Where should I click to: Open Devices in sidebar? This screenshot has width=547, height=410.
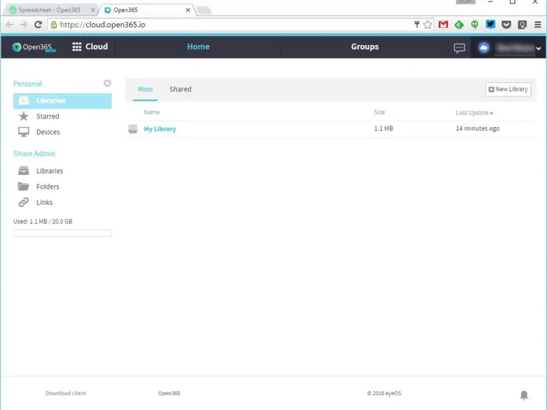click(x=48, y=132)
